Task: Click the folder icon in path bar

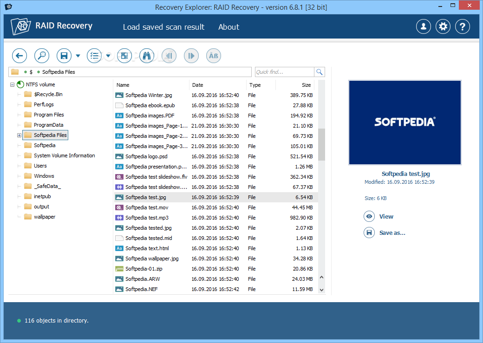Action: (15, 72)
